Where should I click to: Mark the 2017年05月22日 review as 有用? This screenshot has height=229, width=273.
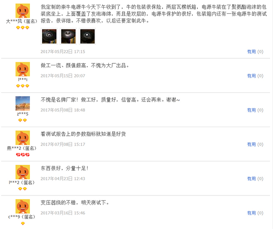[252, 52]
